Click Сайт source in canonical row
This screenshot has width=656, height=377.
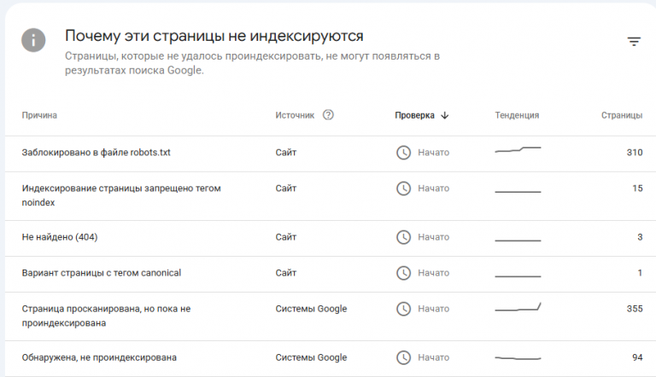pos(286,273)
